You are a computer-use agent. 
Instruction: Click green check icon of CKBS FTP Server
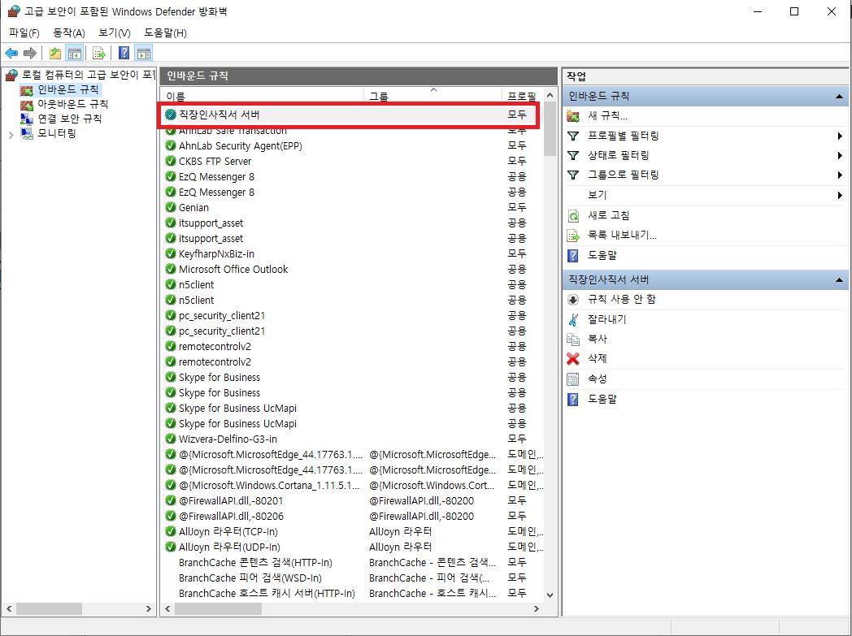171,161
